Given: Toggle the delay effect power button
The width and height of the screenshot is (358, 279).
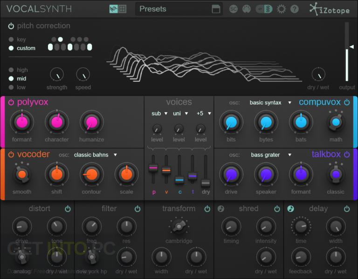Looking at the screenshot, I should tap(347, 209).
